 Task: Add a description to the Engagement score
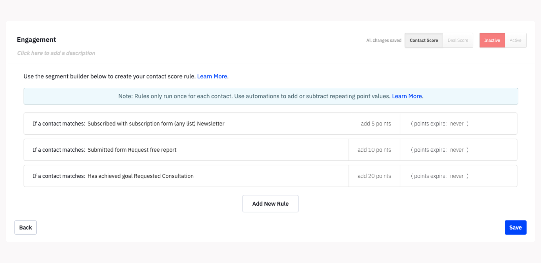pyautogui.click(x=56, y=53)
